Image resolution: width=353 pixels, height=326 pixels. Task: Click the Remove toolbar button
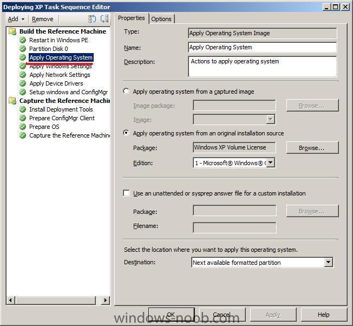(43, 19)
